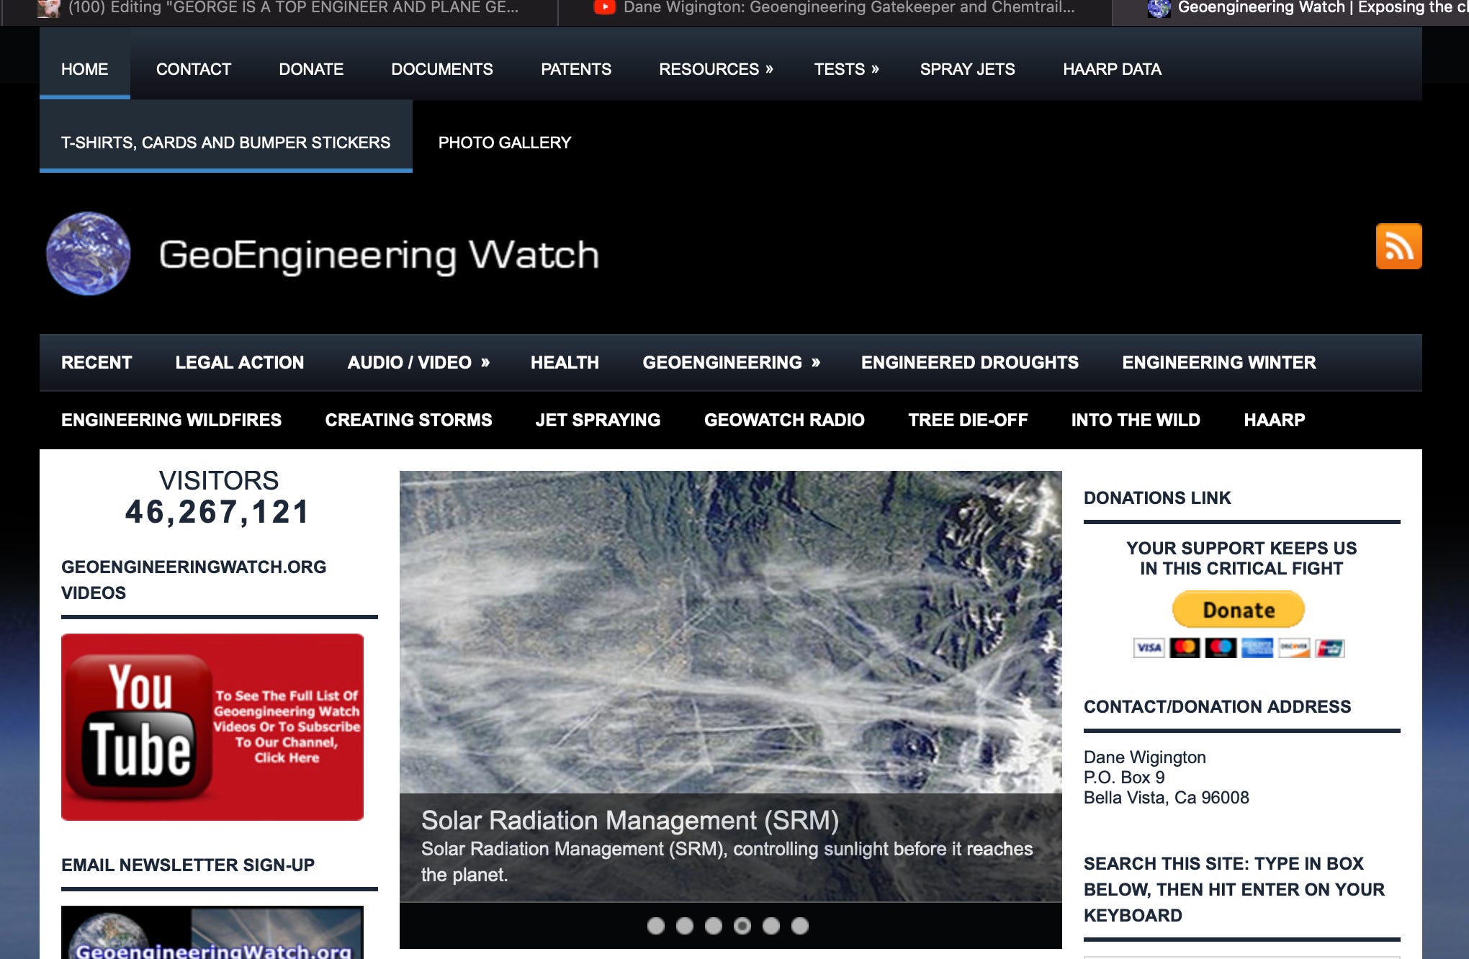The height and width of the screenshot is (959, 1469).
Task: Expand the TESTS dropdown menu
Action: pos(846,69)
